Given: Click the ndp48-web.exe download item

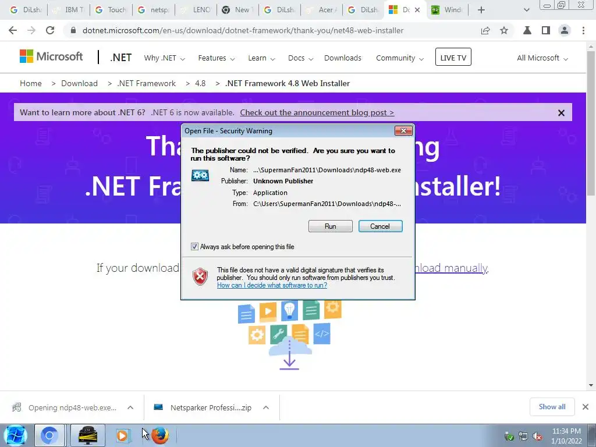Looking at the screenshot, I should (x=65, y=407).
